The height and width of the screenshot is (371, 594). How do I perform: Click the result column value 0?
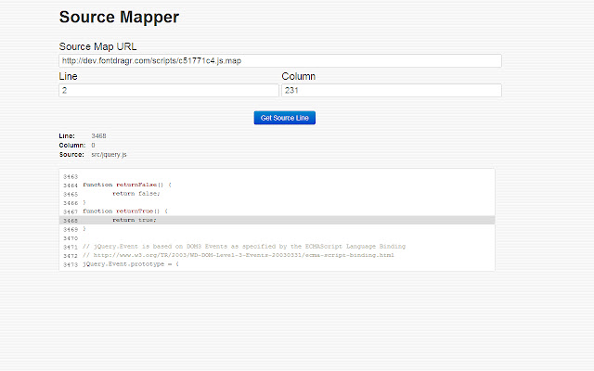tap(93, 146)
